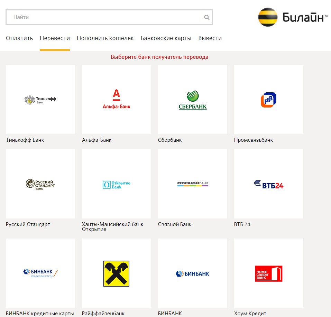Open the БИНБАНК кредитные карты caption
Image resolution: width=331 pixels, height=317 pixels.
click(x=40, y=314)
